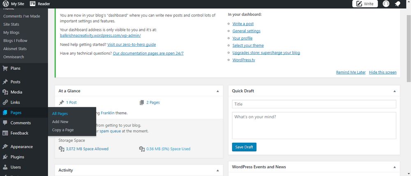Click the Media icon in sidebar
The image size is (411, 176).
(x=5, y=92)
